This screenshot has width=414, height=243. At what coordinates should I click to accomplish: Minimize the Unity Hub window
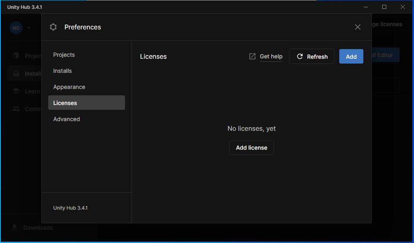(x=366, y=7)
